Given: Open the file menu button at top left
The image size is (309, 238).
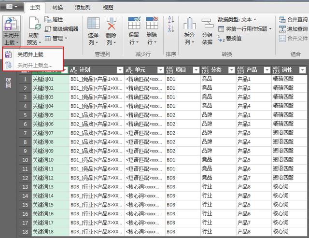Looking at the screenshot, I should [12, 7].
